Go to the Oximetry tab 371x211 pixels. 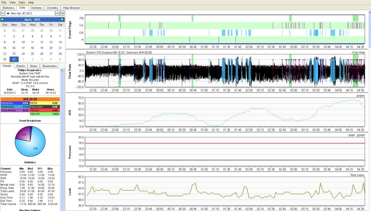click(x=52, y=8)
